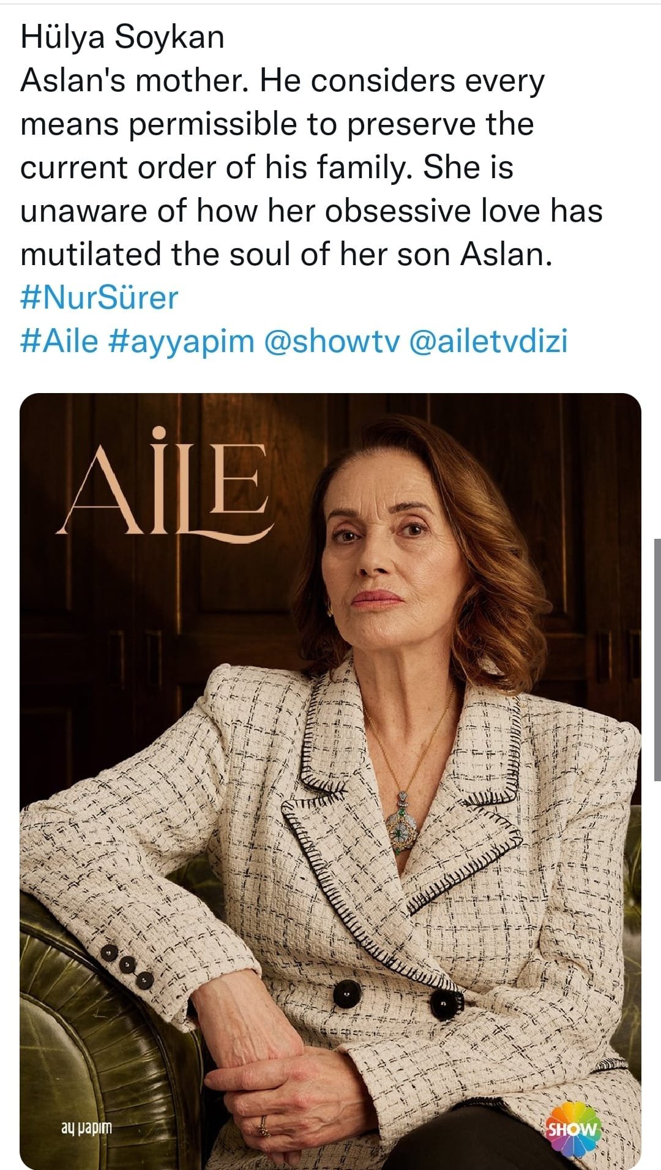Open the @ailetvdizi account mention
This screenshot has width=661, height=1170.
[487, 341]
